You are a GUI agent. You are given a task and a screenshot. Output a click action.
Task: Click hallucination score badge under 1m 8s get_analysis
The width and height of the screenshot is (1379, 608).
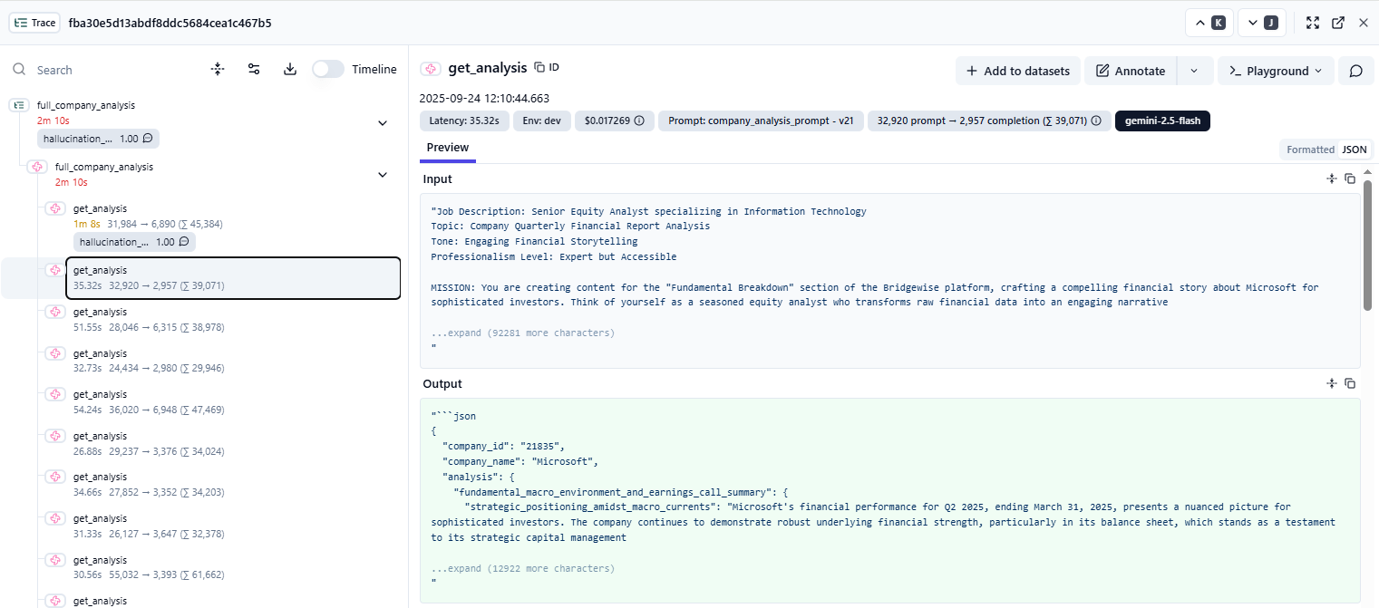point(135,242)
